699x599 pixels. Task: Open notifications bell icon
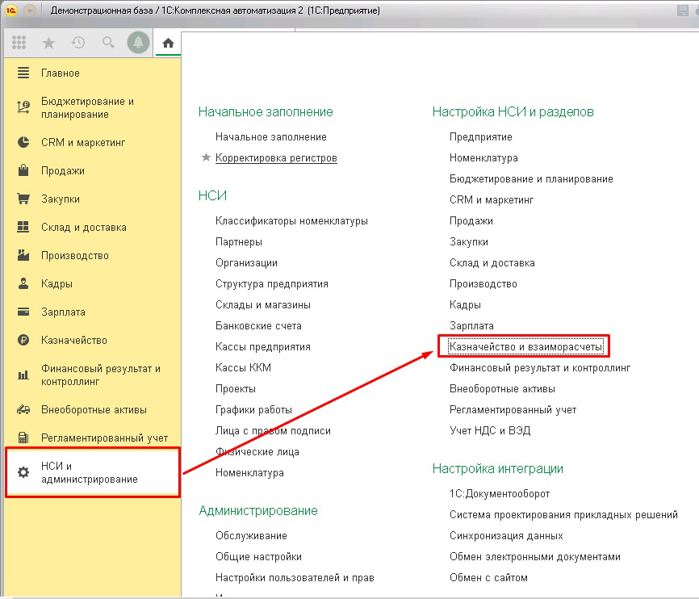pyautogui.click(x=139, y=43)
